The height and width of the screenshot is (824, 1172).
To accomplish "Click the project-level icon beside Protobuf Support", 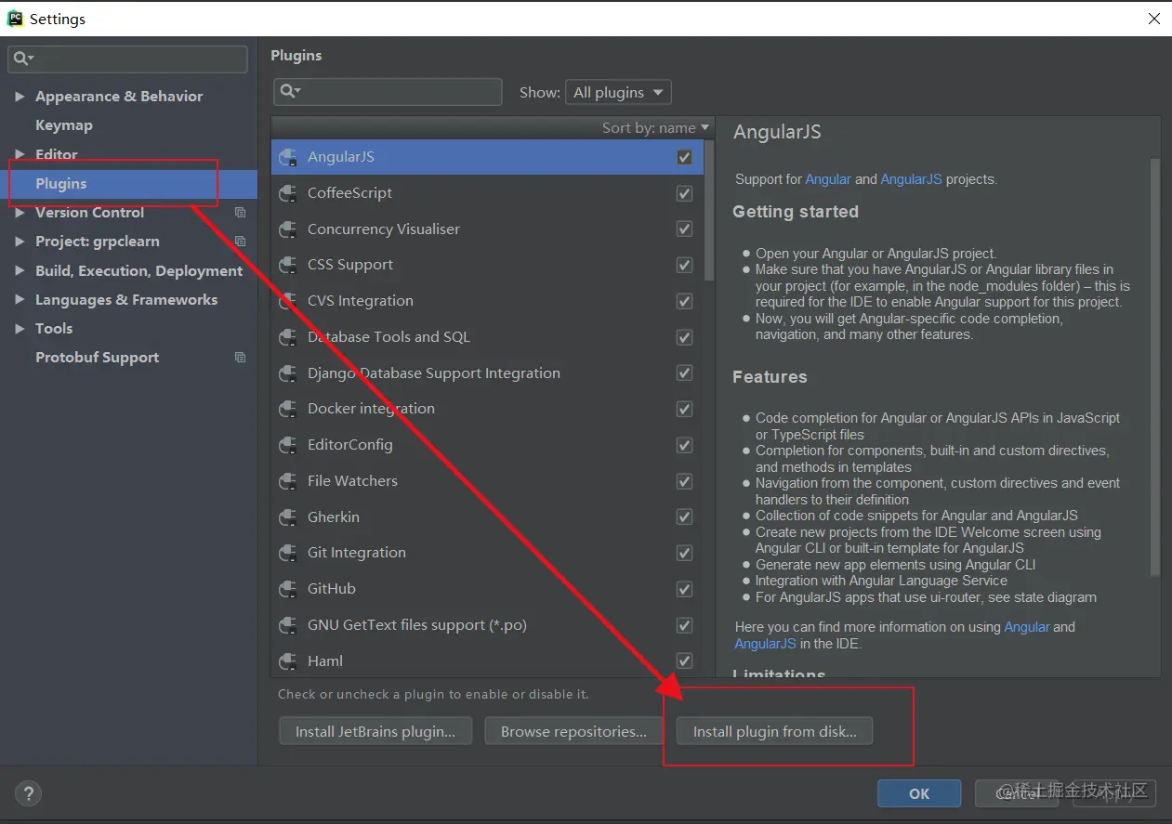I will pos(240,358).
